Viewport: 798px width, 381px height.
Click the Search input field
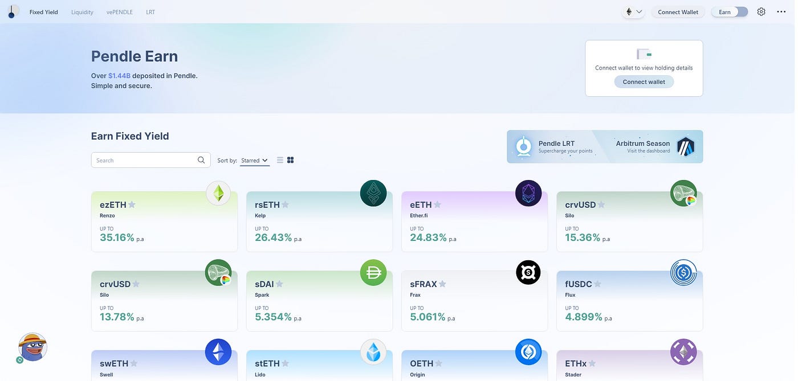tap(150, 160)
